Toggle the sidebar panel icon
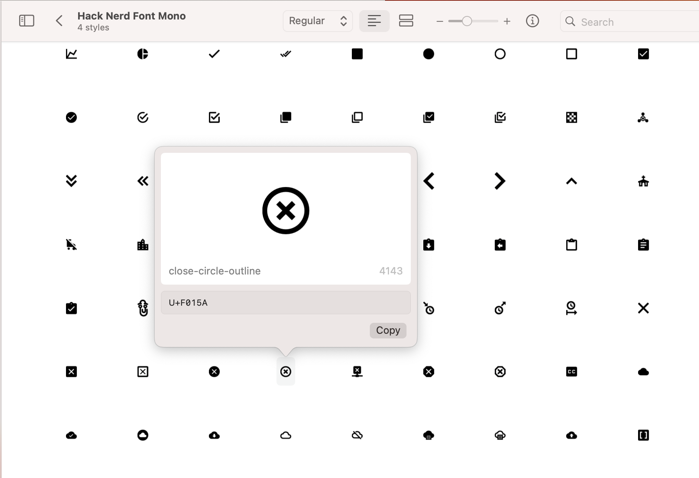Image resolution: width=699 pixels, height=478 pixels. [x=27, y=21]
